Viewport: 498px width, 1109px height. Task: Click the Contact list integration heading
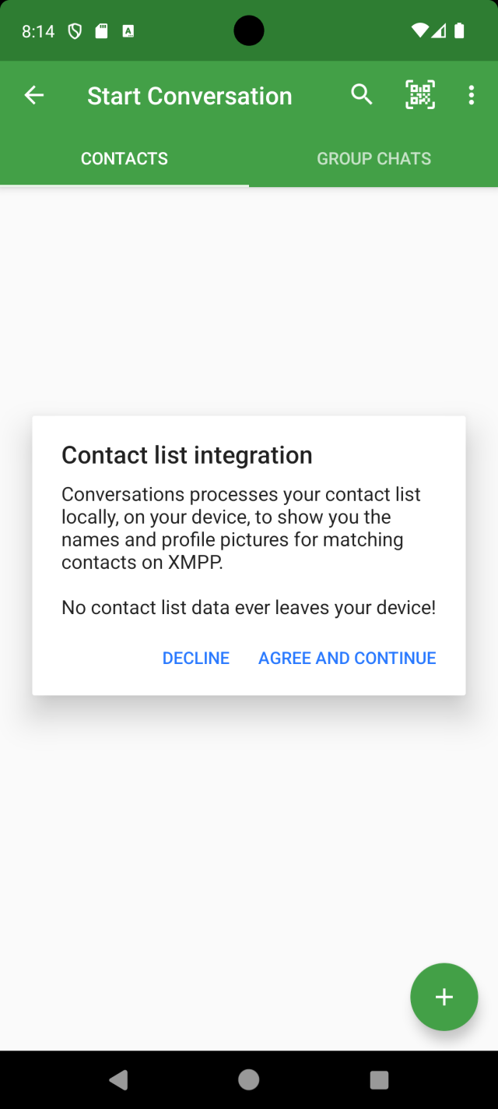pyautogui.click(x=187, y=455)
